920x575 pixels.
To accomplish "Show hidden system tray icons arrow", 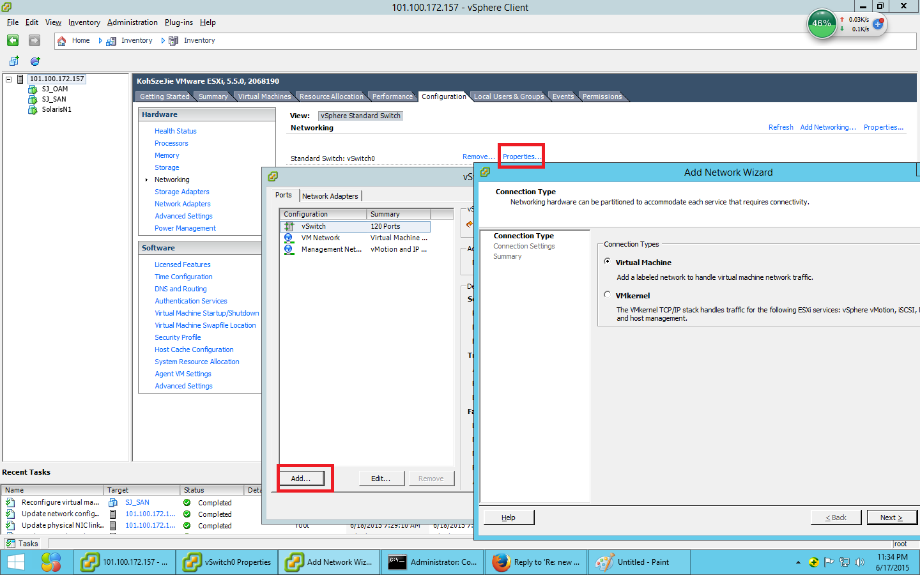I will (x=798, y=562).
